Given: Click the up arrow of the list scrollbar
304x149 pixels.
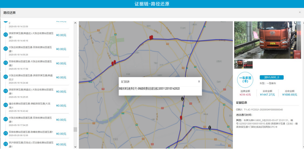Looking at the screenshot, I should (x=75, y=23).
